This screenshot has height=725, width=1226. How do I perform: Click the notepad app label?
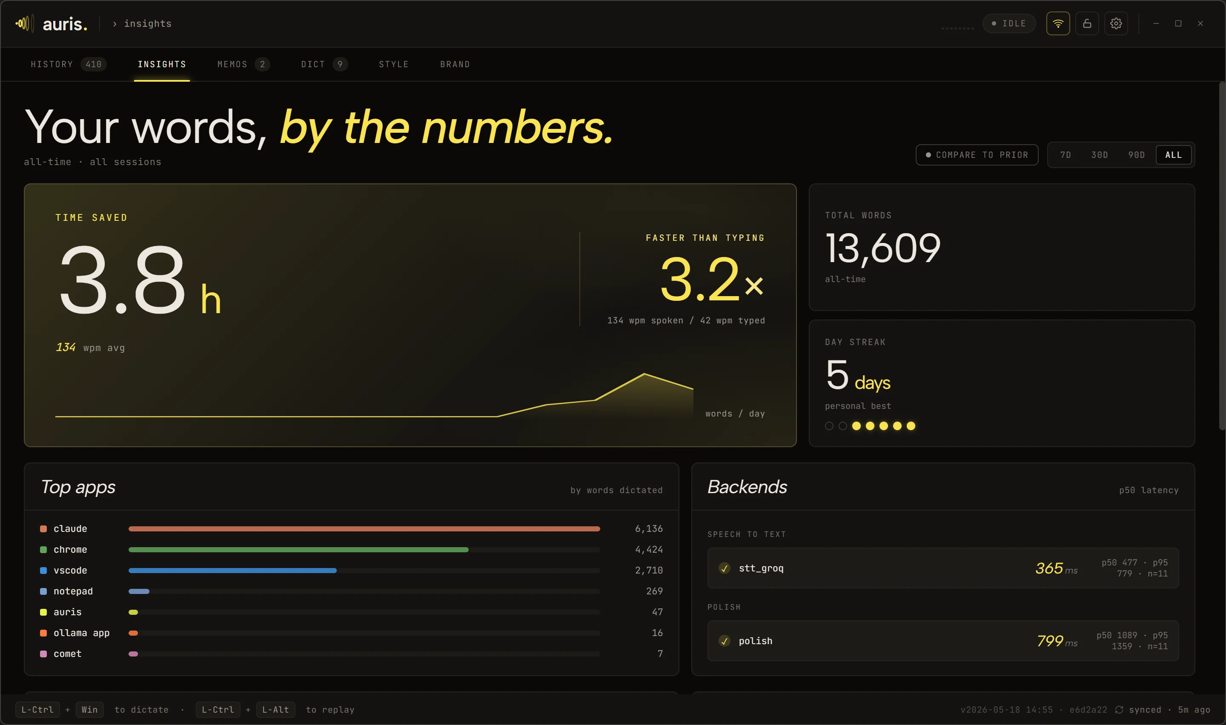73,592
